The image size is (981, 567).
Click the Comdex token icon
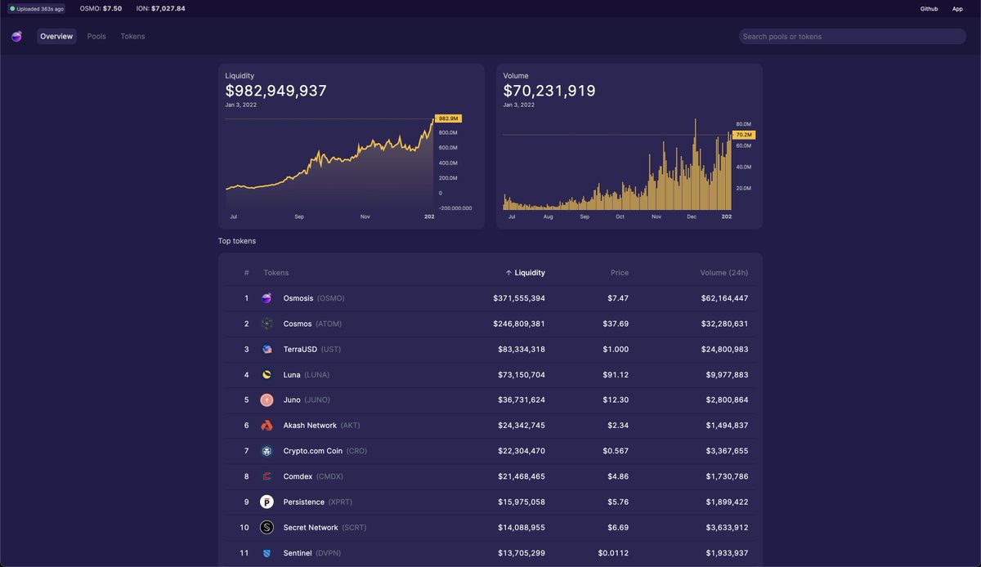click(267, 476)
